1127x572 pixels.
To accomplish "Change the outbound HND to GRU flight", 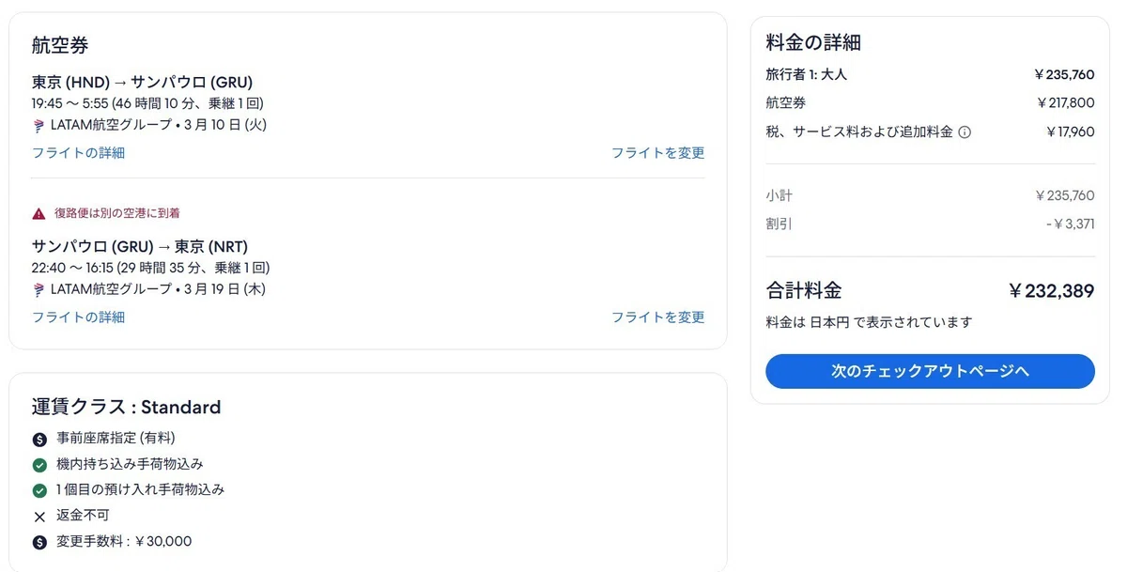I will 657,152.
